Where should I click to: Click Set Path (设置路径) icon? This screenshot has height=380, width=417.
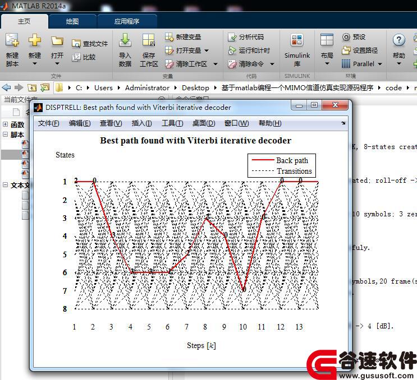346,50
